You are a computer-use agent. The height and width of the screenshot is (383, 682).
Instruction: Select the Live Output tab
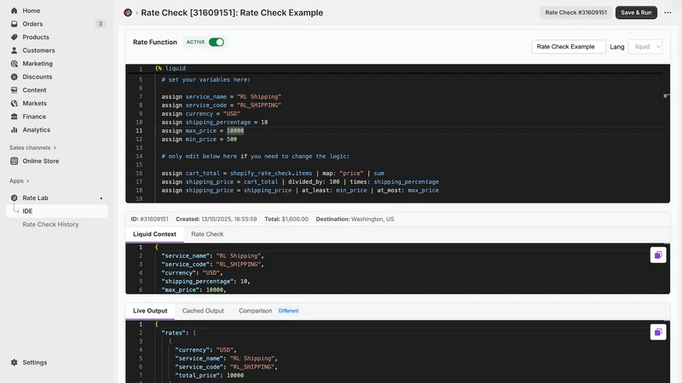click(150, 311)
